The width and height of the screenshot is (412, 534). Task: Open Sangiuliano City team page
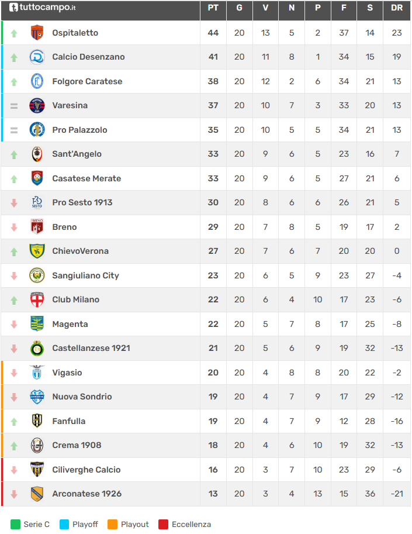[x=85, y=275]
